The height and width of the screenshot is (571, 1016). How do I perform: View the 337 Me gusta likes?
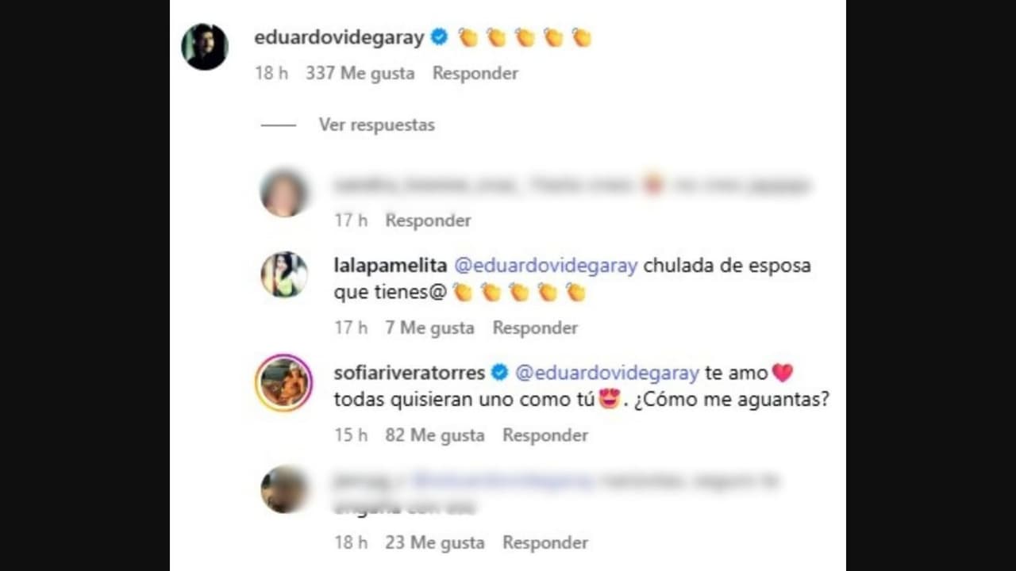click(360, 73)
